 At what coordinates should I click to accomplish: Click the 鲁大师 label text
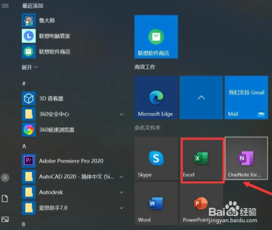[x=47, y=20]
